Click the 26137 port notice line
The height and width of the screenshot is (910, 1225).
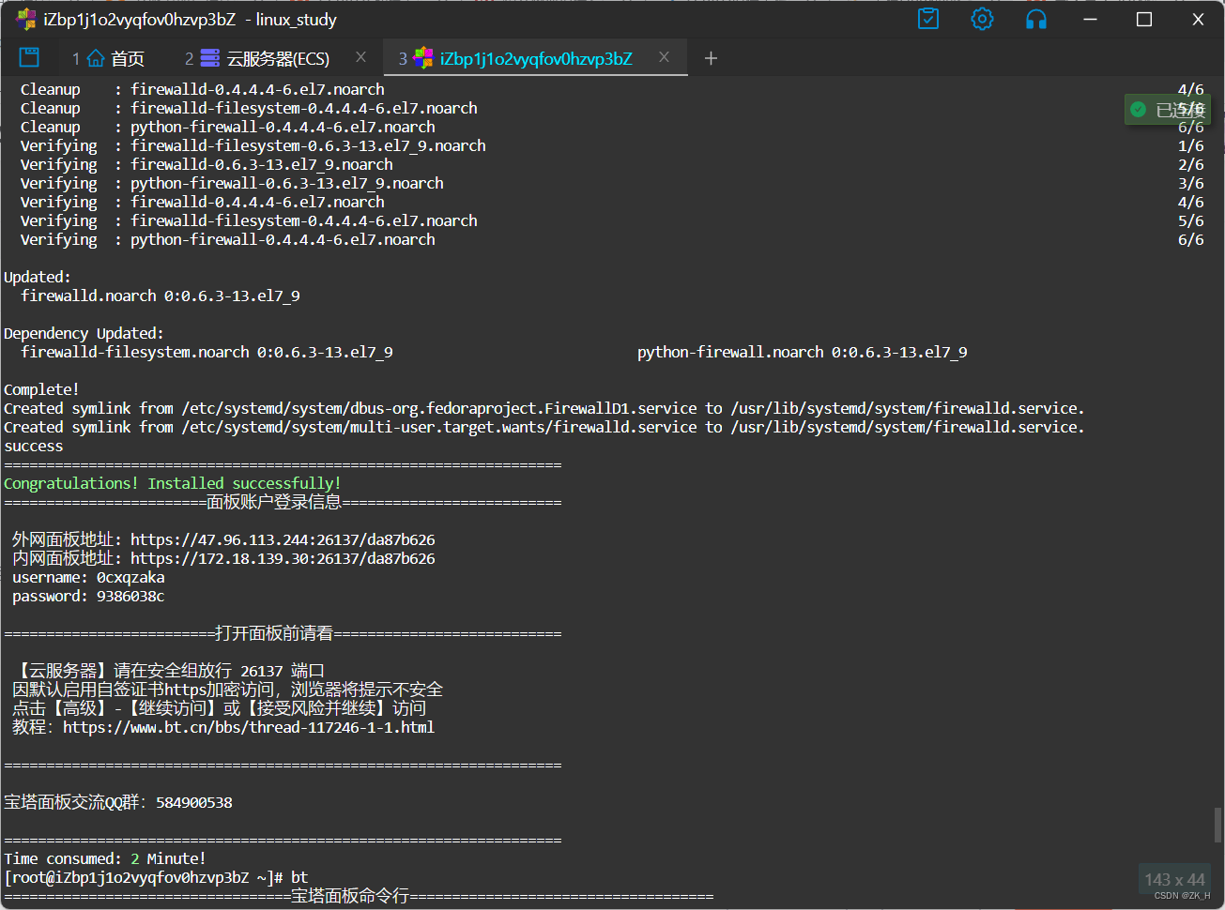click(x=168, y=671)
